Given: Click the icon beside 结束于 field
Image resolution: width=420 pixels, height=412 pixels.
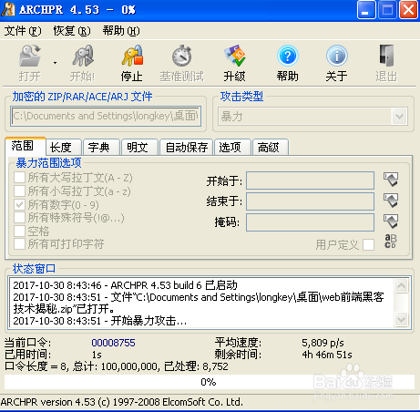Looking at the screenshot, I should (x=391, y=201).
